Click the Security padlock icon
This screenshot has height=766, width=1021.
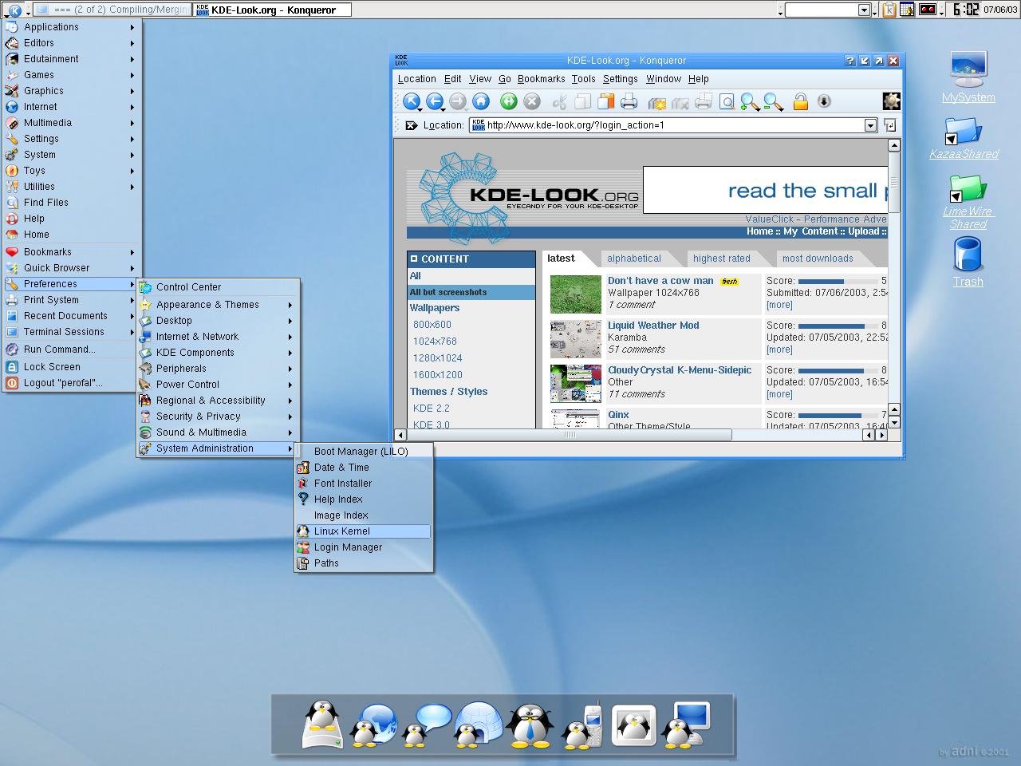pyautogui.click(x=800, y=101)
